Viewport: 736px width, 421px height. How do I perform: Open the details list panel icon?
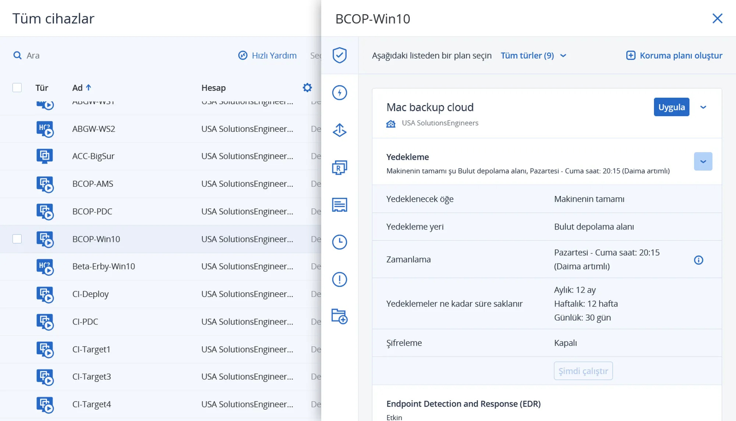[x=339, y=205]
